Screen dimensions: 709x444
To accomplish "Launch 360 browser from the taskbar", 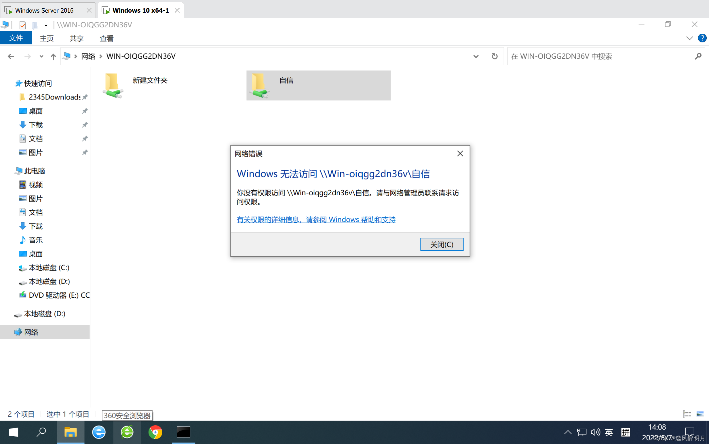I will (x=127, y=432).
